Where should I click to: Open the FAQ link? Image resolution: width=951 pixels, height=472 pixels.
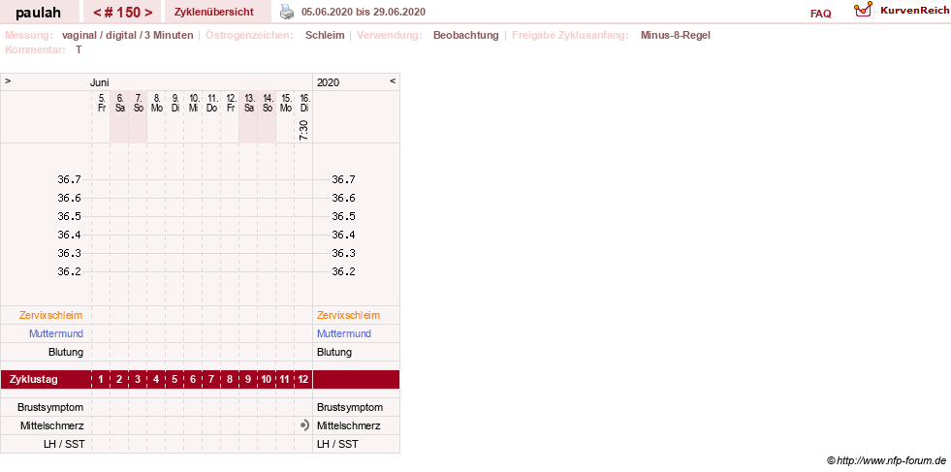820,14
